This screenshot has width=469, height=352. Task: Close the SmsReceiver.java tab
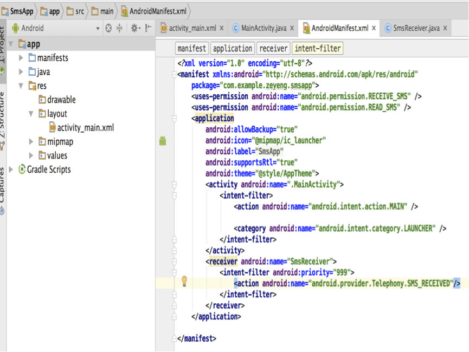(x=445, y=28)
